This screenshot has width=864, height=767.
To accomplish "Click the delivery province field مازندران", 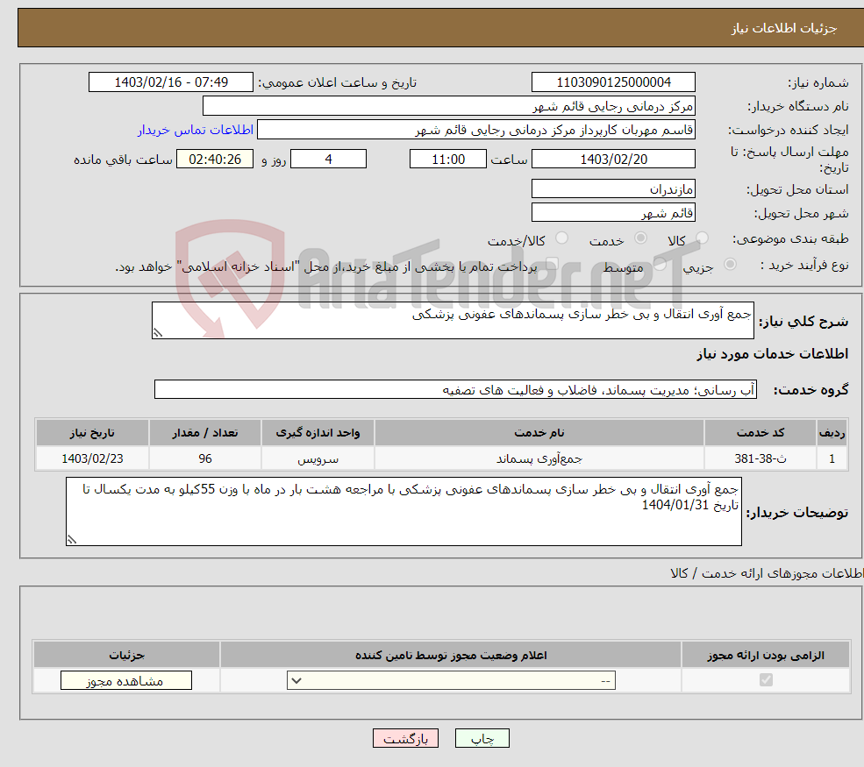I will 613,188.
